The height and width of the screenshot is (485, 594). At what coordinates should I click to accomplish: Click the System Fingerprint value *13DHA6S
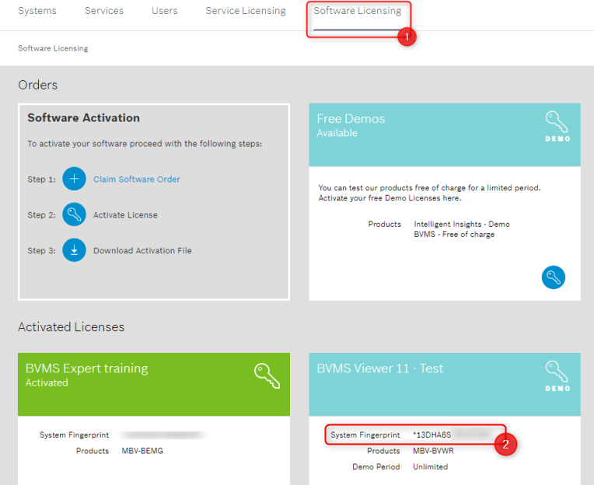pos(432,434)
